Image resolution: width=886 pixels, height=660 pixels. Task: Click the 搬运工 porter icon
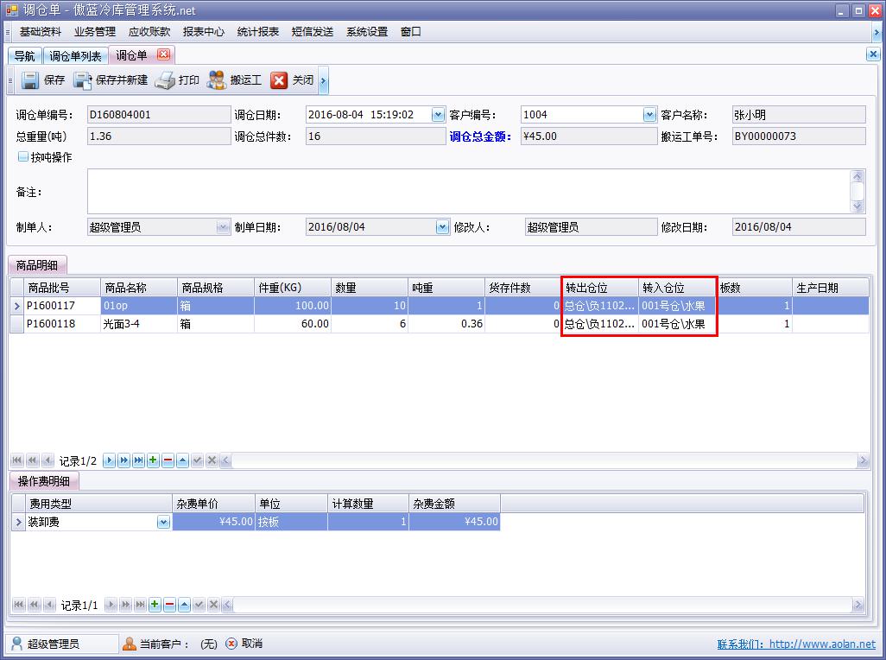216,80
